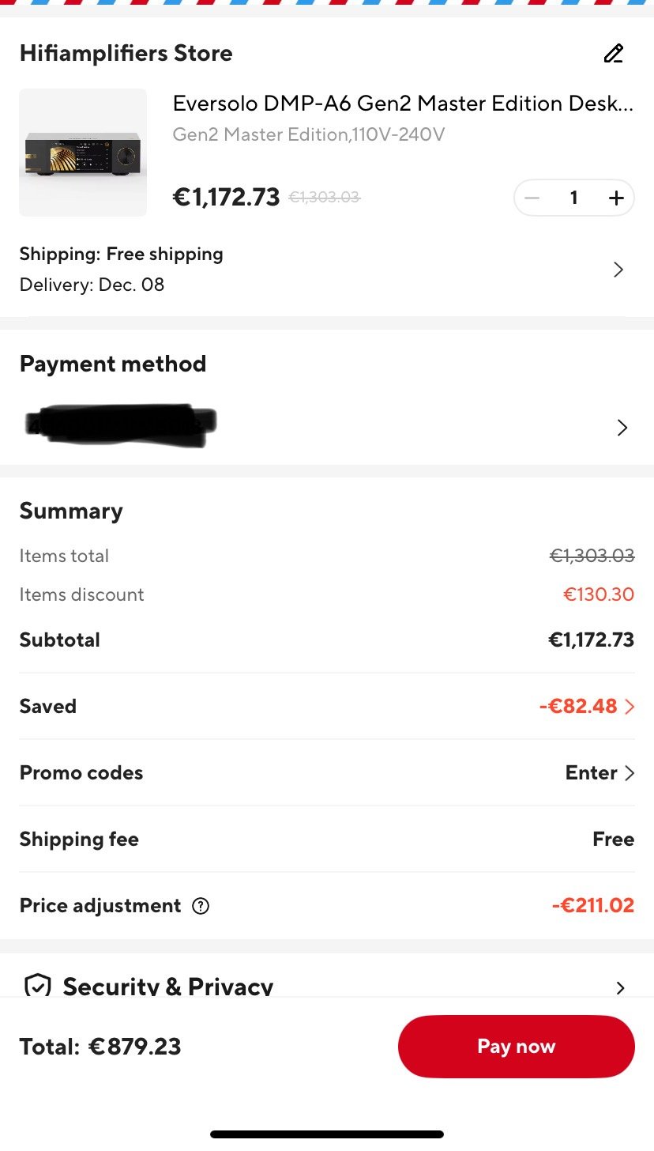This screenshot has width=654, height=1151.
Task: Tap the Promo codes row label
Action: [81, 773]
